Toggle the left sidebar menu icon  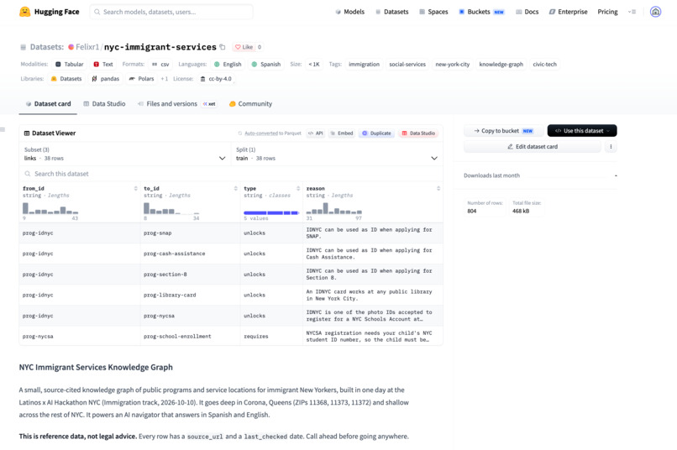(3, 129)
